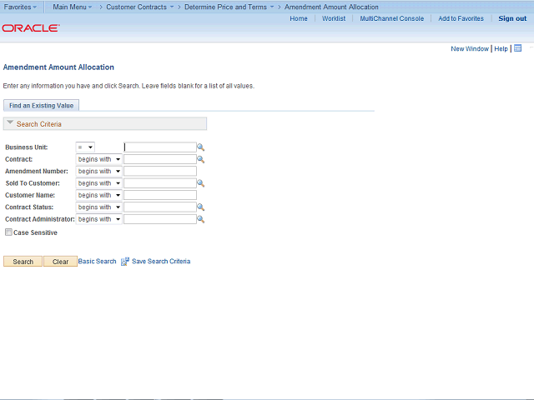Click Add to Favorites link
534x400 pixels.
pyautogui.click(x=461, y=18)
